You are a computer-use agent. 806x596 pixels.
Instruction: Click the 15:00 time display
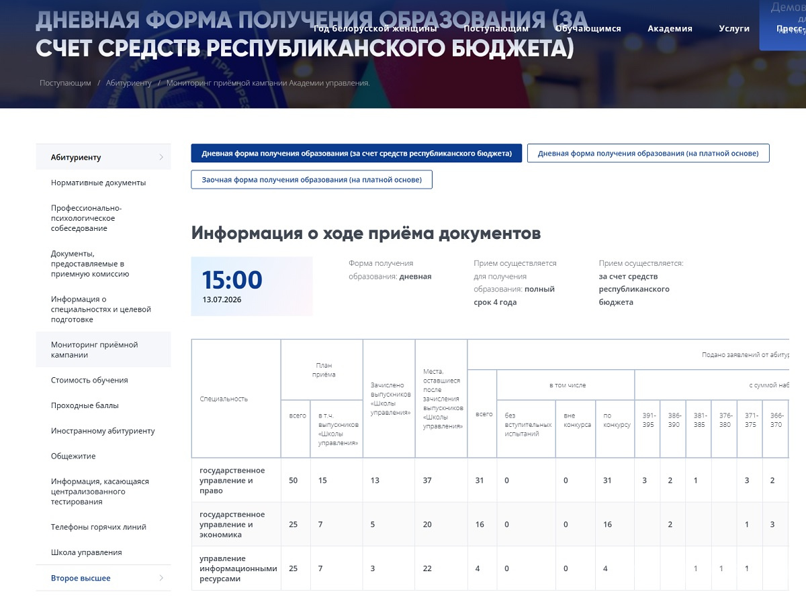[232, 280]
